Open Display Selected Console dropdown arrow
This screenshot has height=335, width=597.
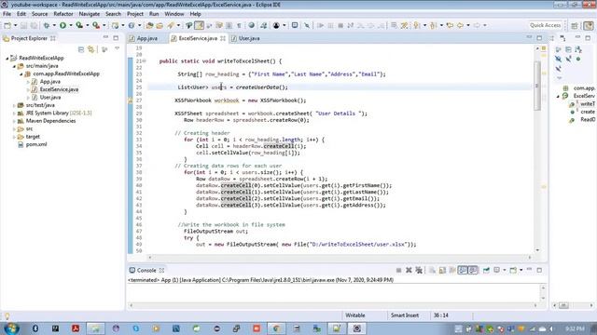(x=504, y=270)
